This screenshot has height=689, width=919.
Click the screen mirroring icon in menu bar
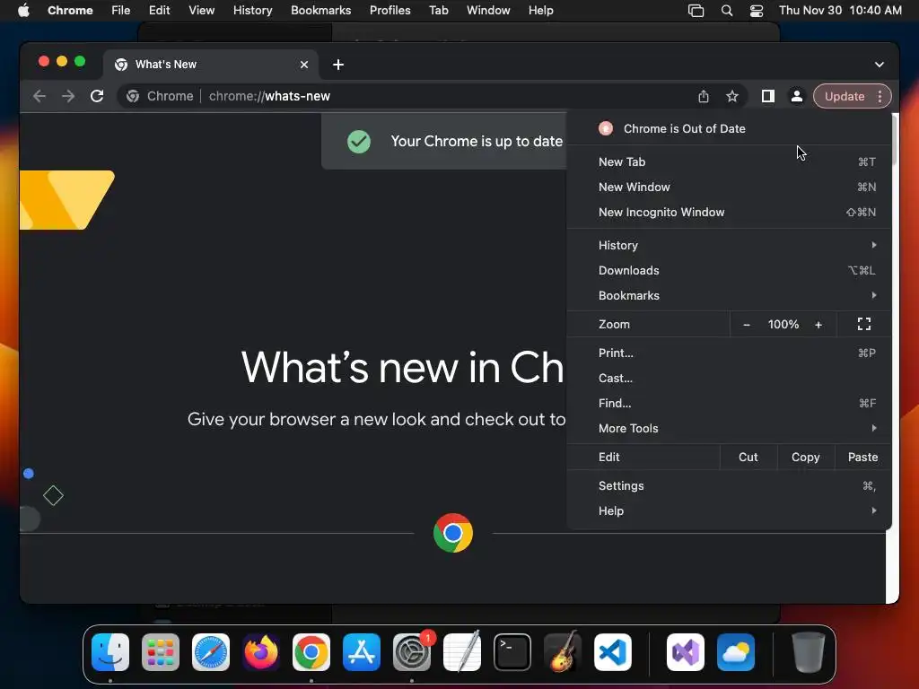click(x=696, y=11)
